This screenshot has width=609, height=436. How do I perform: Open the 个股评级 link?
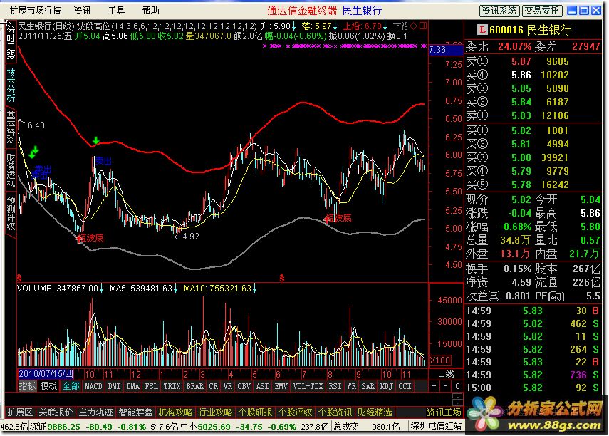click(295, 412)
